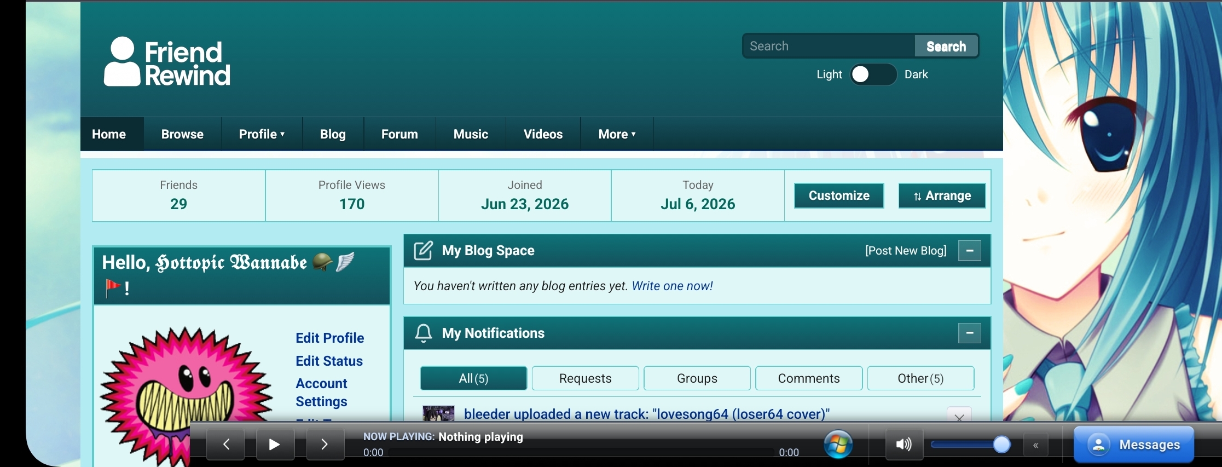Click the blog pencil icon
The width and height of the screenshot is (1222, 467).
click(x=423, y=251)
